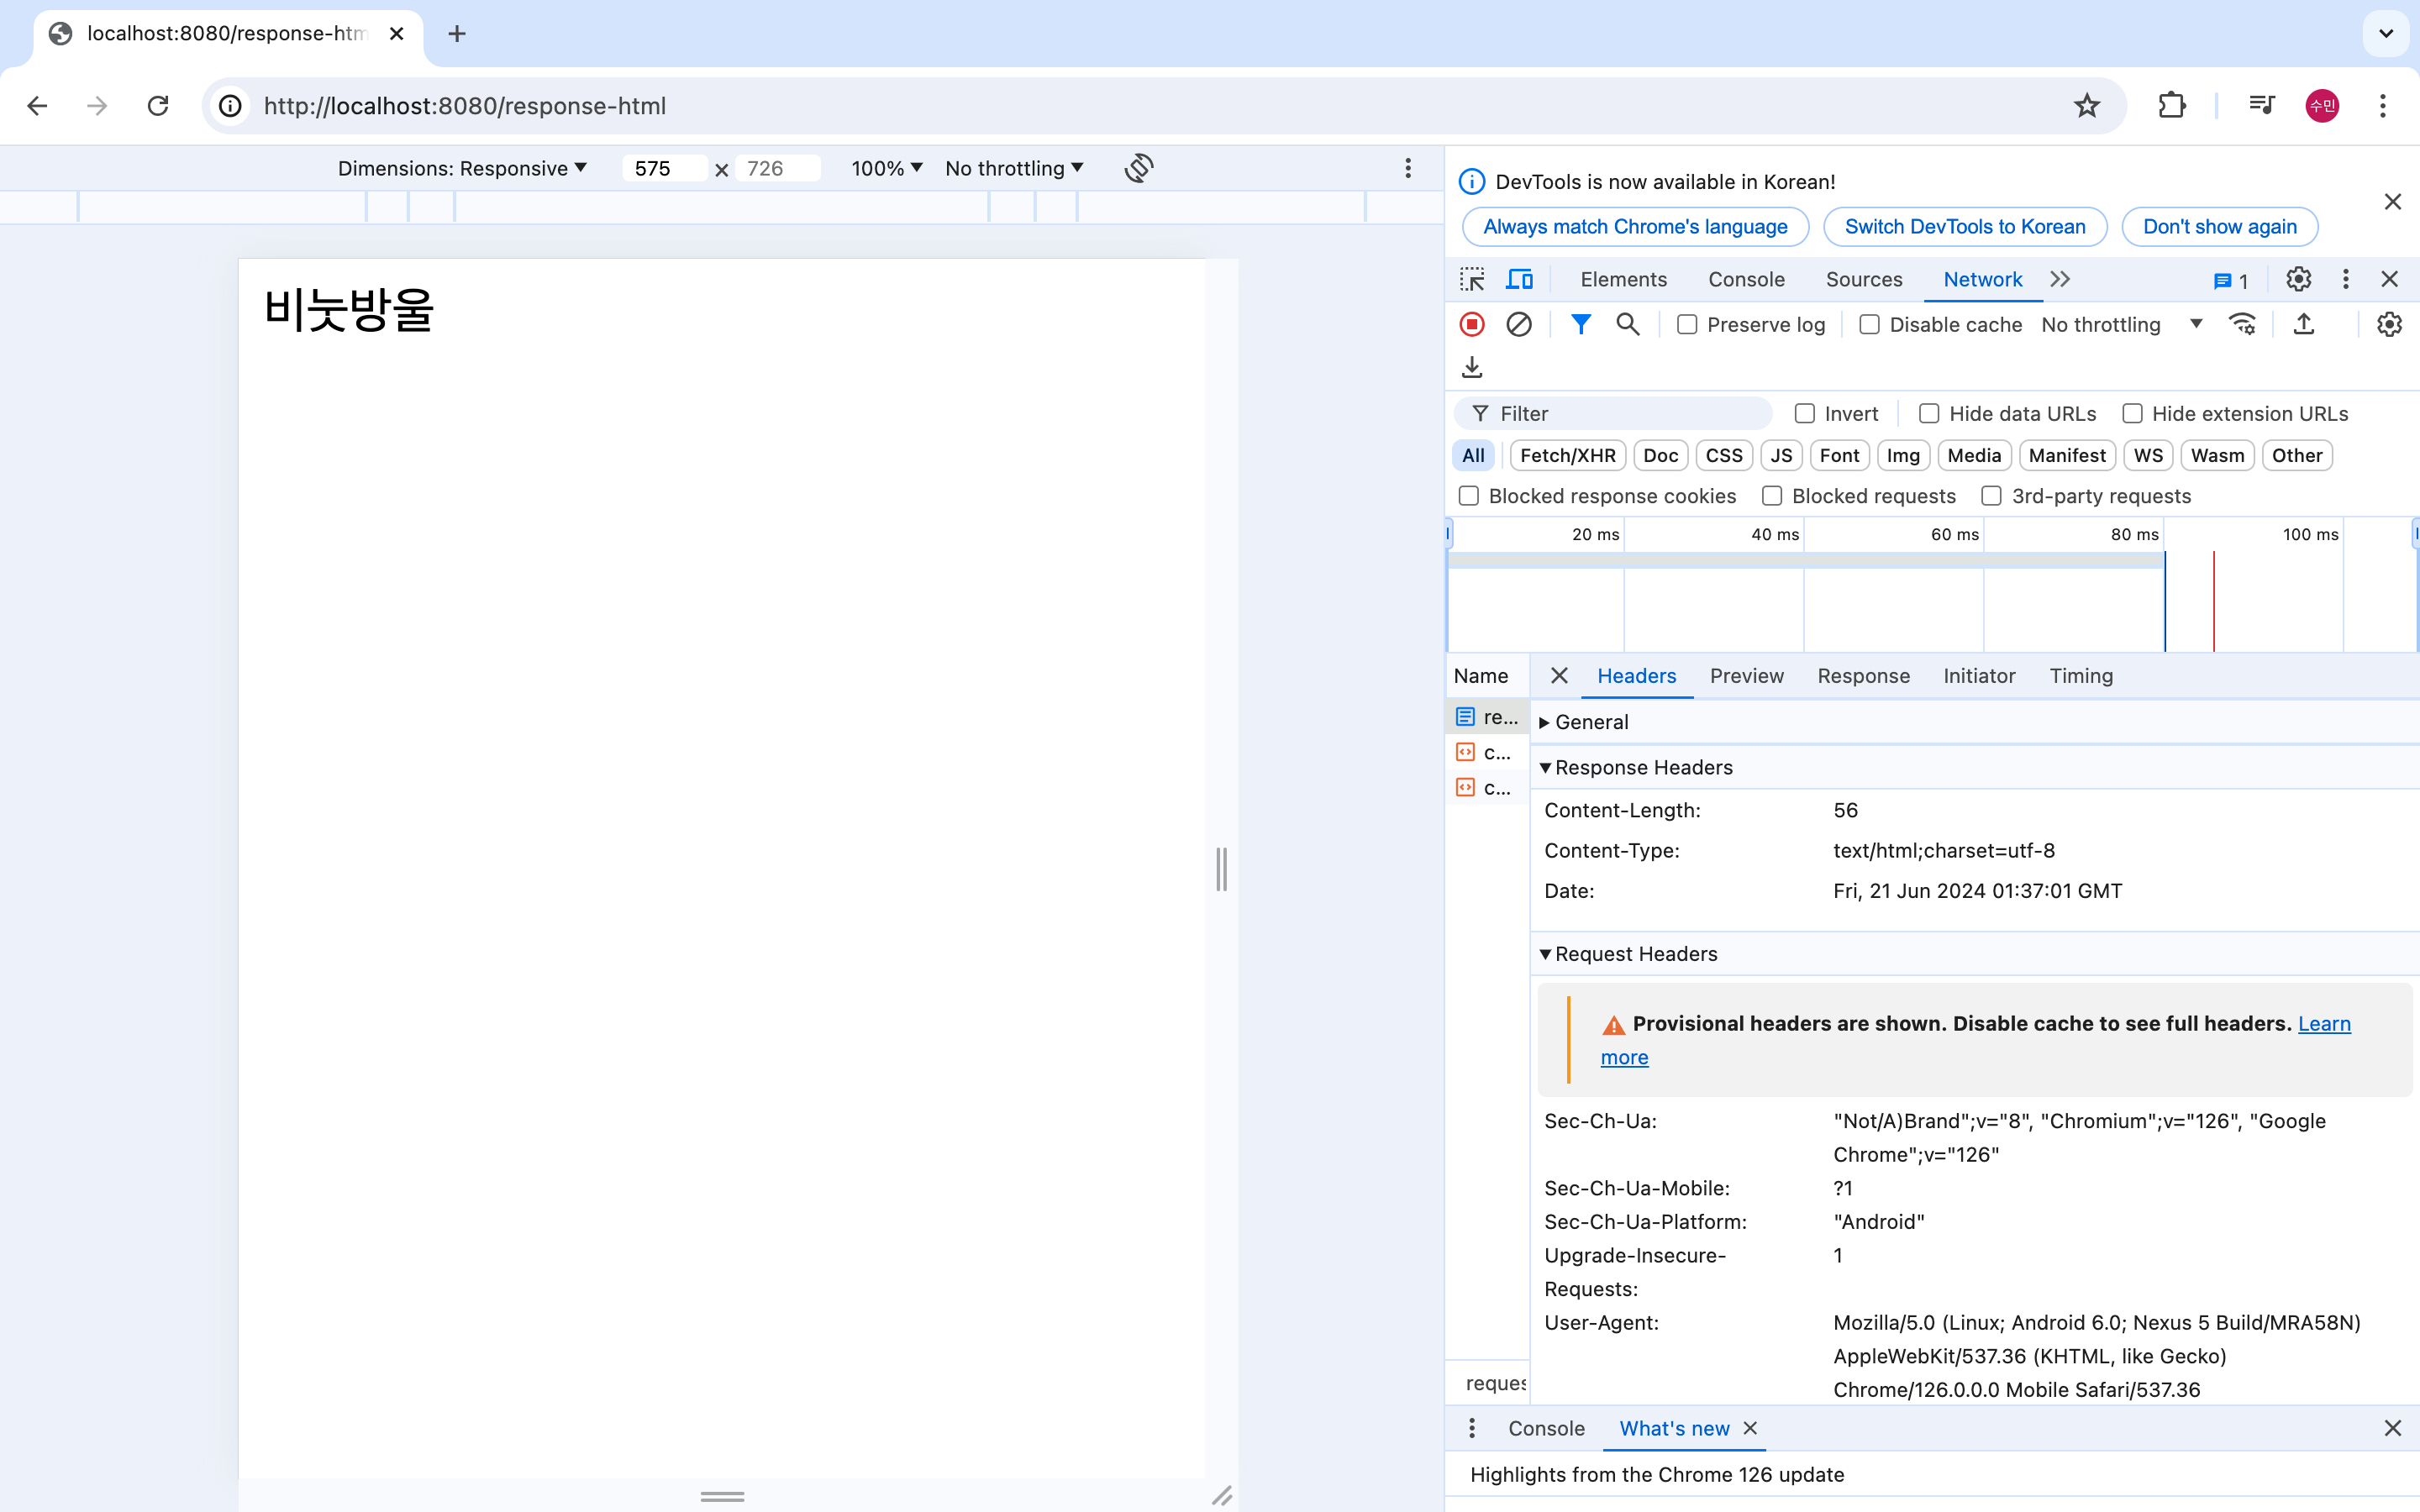Open the Elements panel tab
The image size is (2420, 1512).
(1623, 280)
